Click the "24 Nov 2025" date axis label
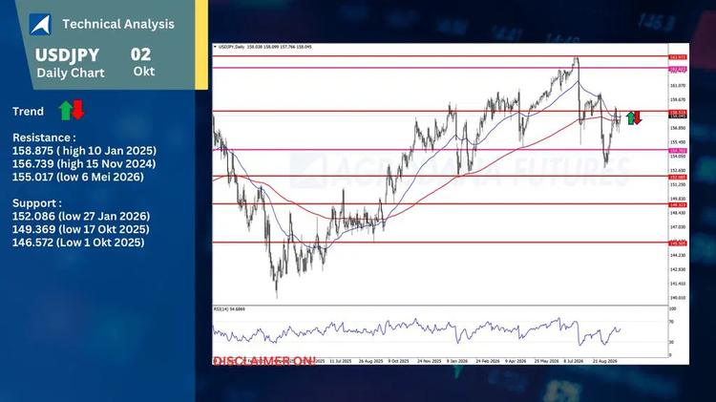This screenshot has height=402, width=716. pos(430,361)
